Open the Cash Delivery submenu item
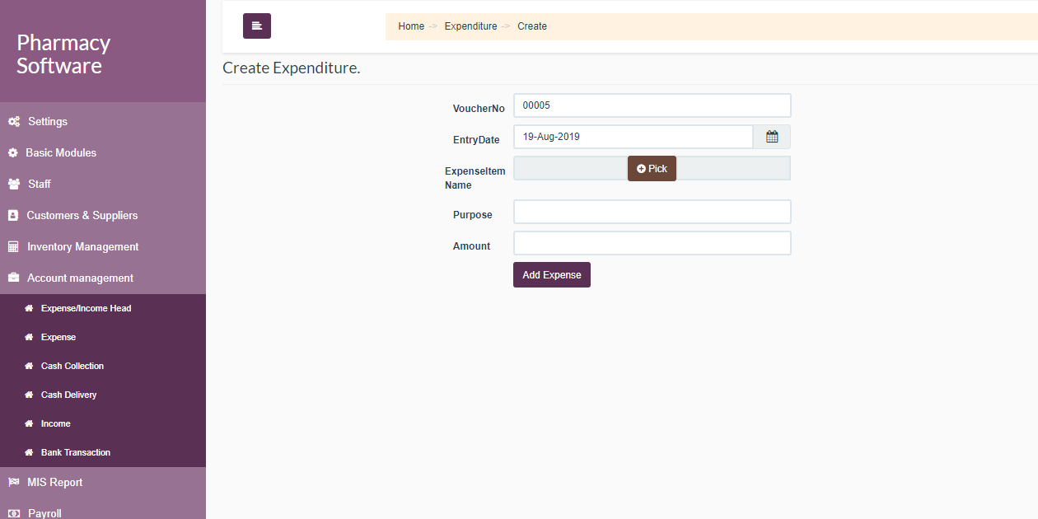Viewport: 1038px width, 519px height. click(x=103, y=395)
